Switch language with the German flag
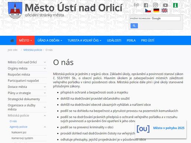Viewport: 191px width, 143px height. coord(156,10)
